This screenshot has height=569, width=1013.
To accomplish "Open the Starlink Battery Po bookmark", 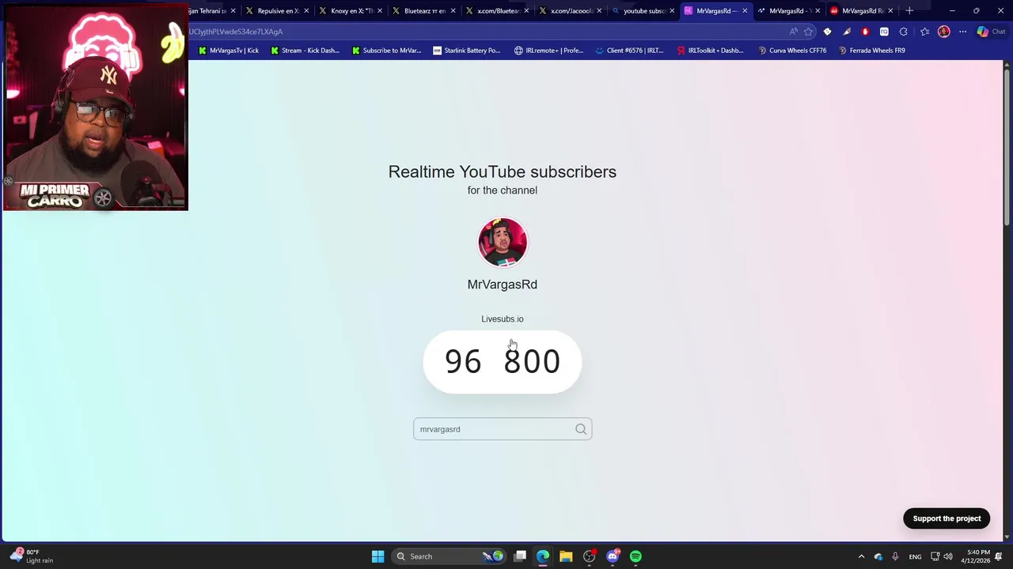I will pos(467,51).
